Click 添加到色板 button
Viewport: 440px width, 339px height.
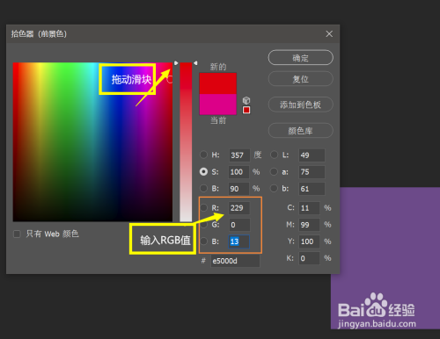pos(300,105)
